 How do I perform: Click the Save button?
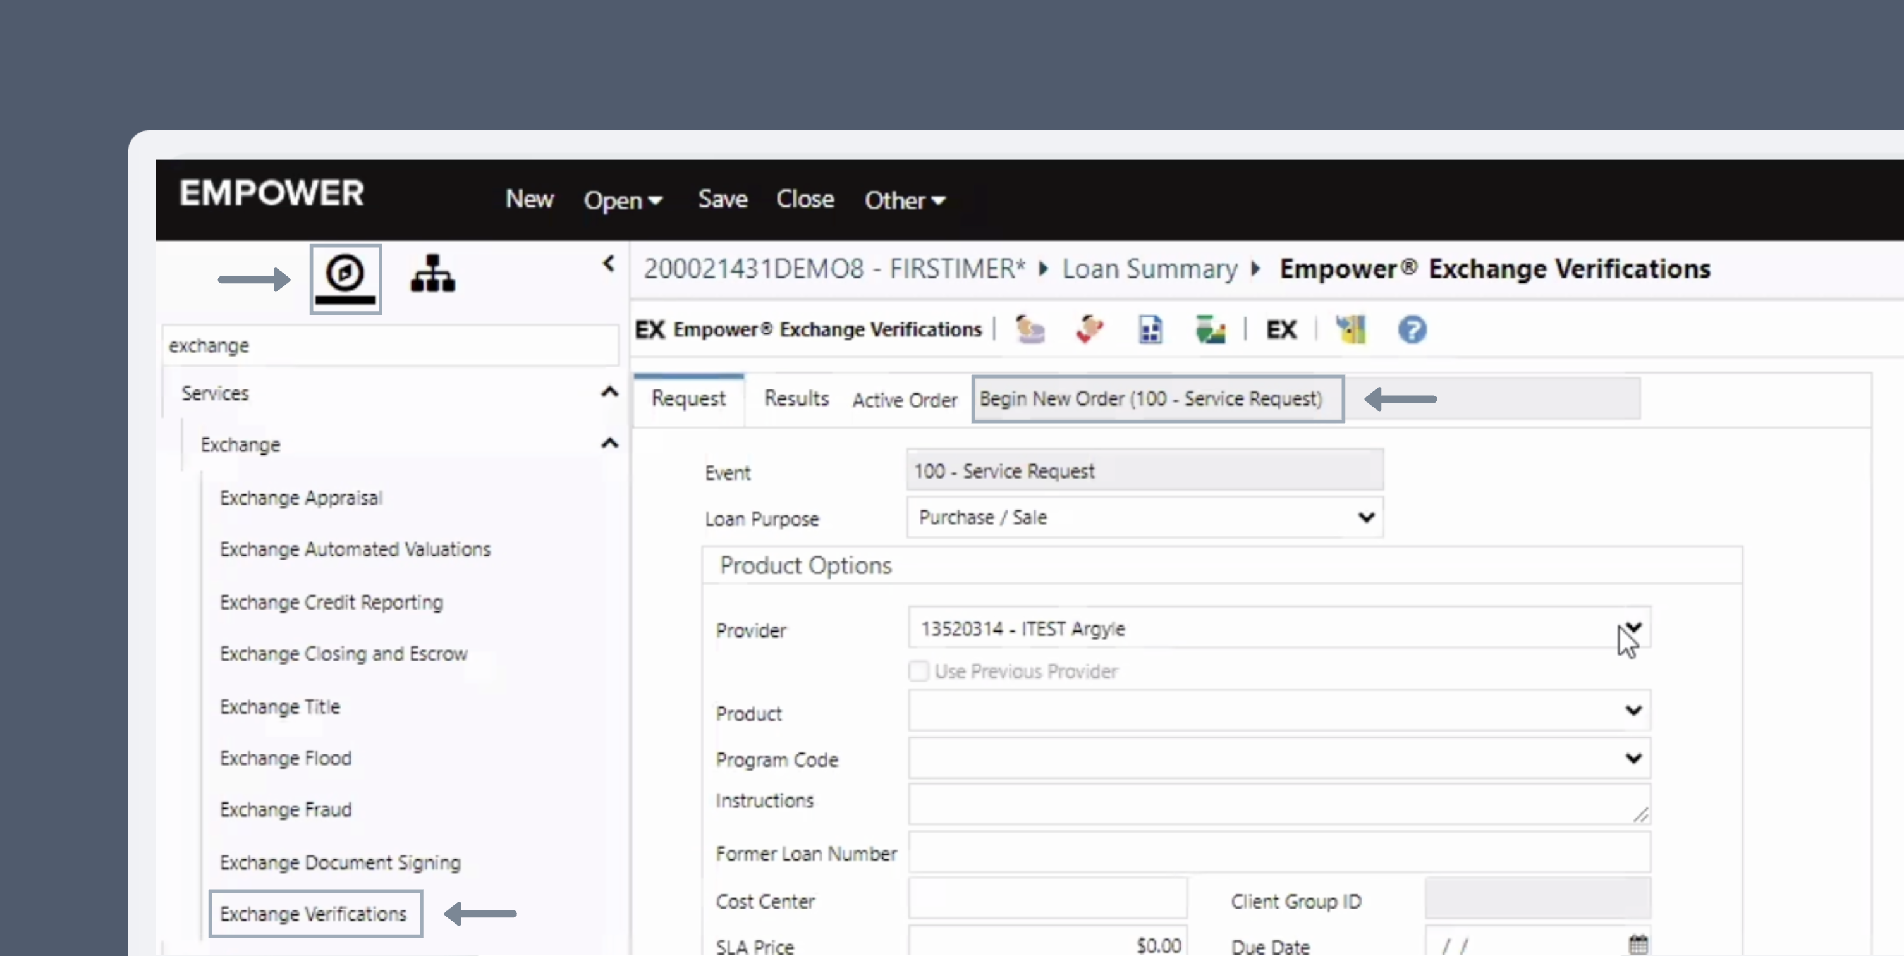tap(722, 198)
